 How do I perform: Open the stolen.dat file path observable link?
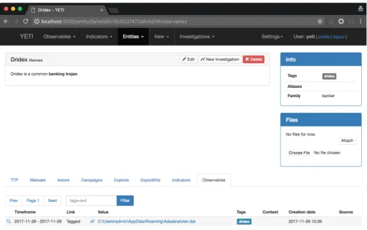point(147,221)
